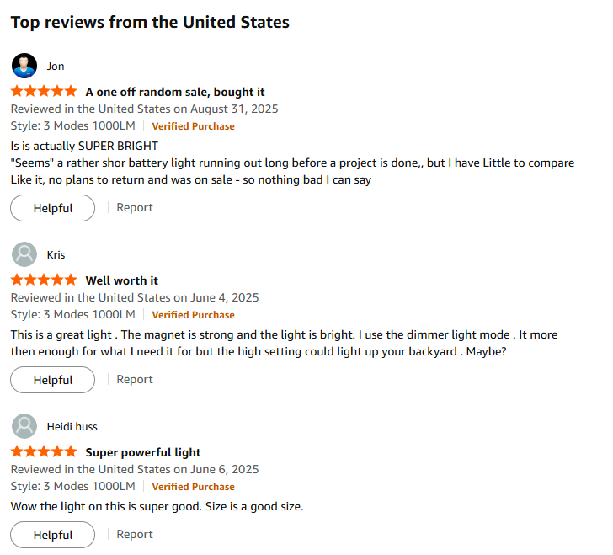
Task: Mark Heidi huss's review as Helpful
Action: 53,535
